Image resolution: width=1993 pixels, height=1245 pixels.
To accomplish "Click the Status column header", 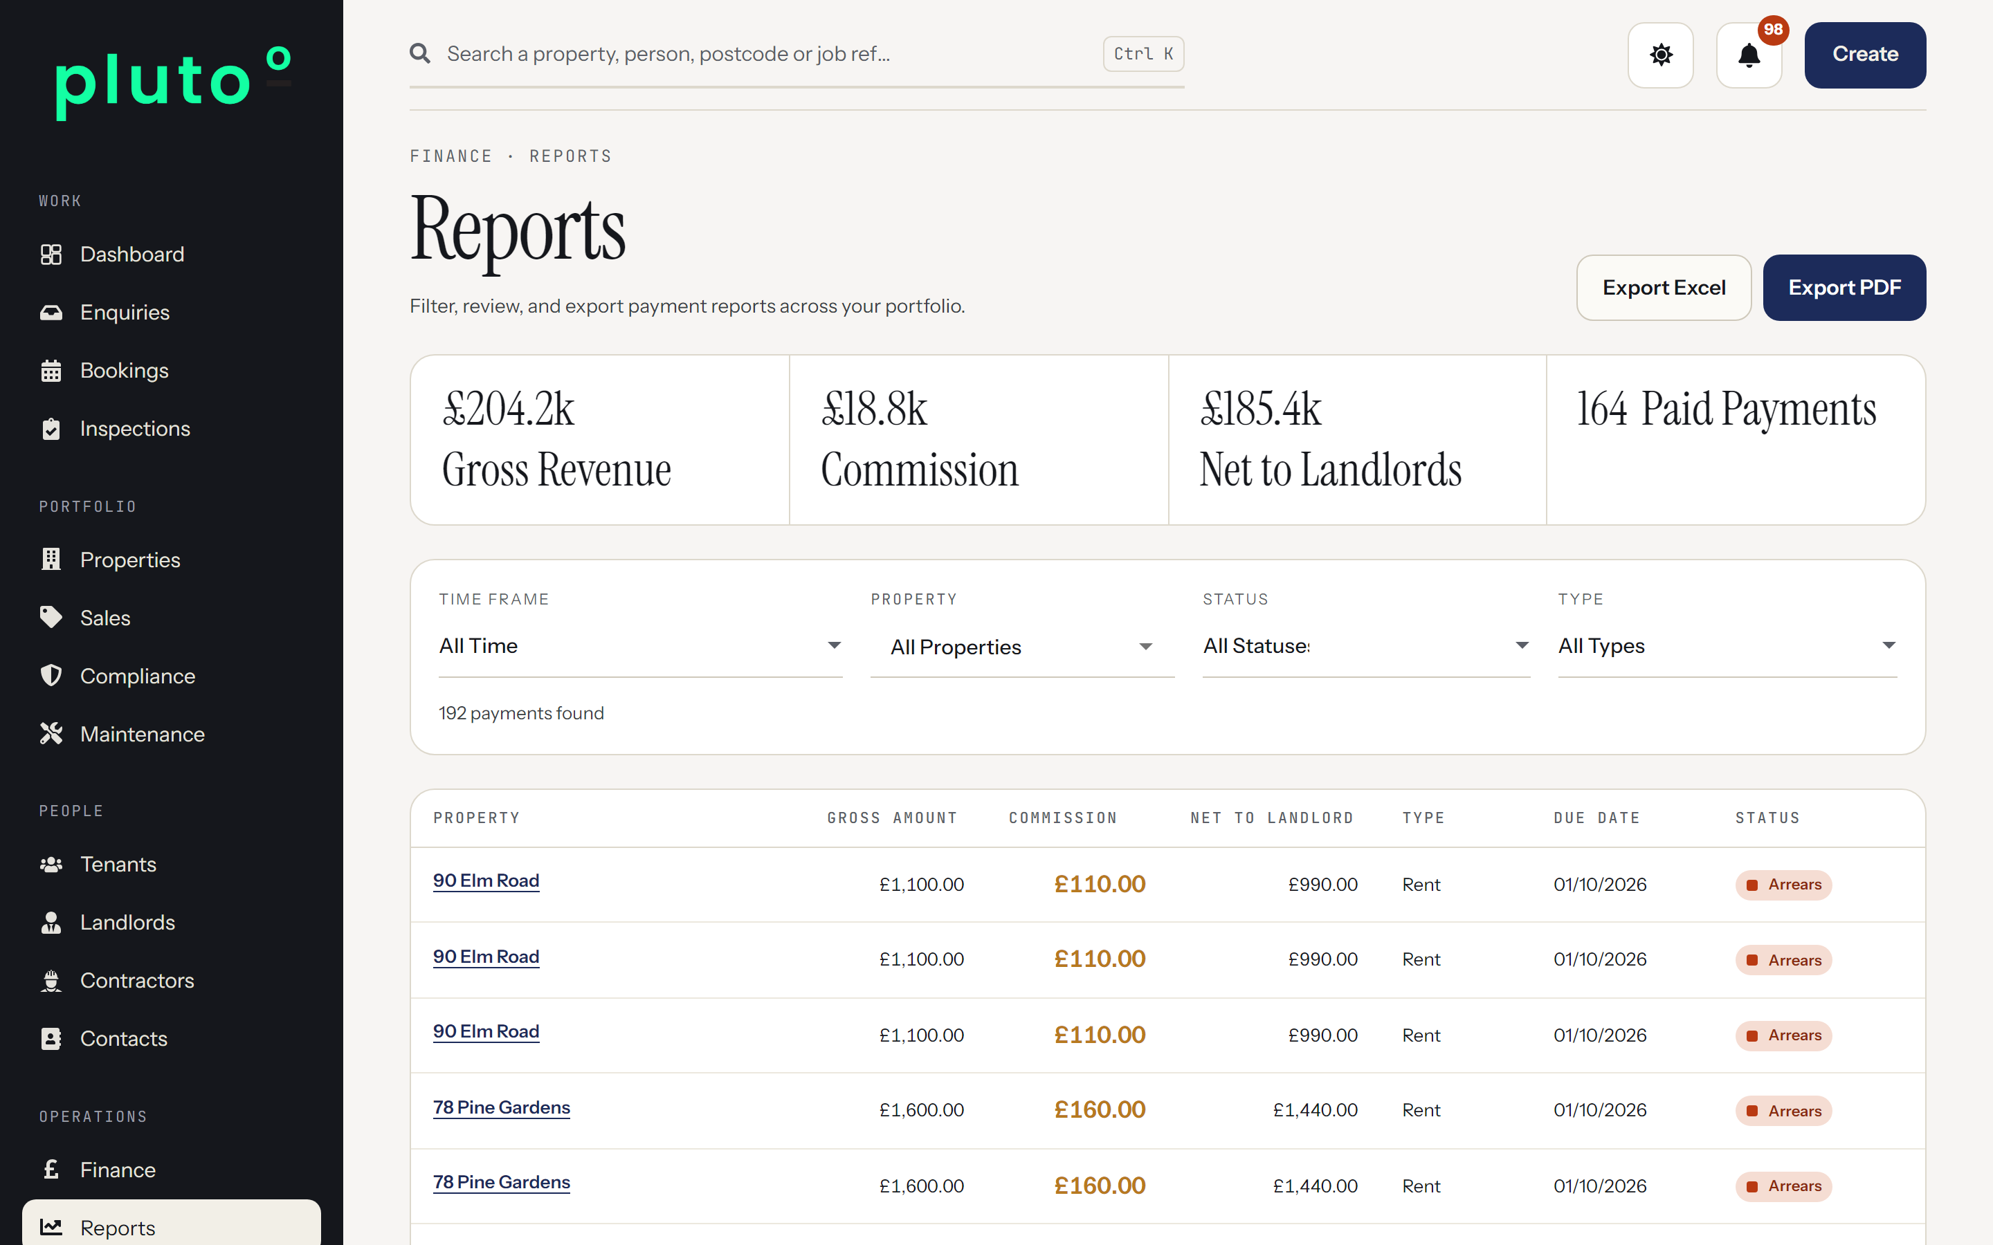I will tap(1767, 818).
